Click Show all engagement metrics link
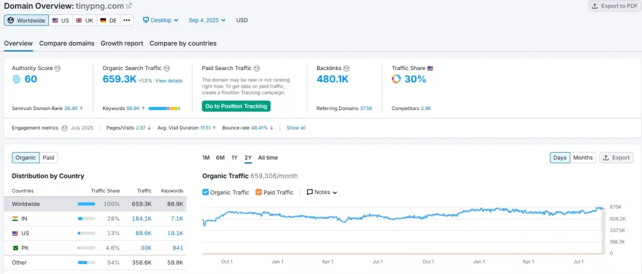 click(x=296, y=128)
